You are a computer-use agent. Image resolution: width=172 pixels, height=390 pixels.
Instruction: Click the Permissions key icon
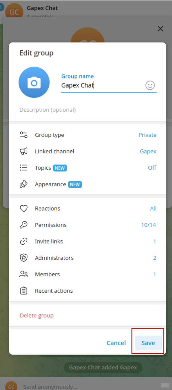(24, 225)
